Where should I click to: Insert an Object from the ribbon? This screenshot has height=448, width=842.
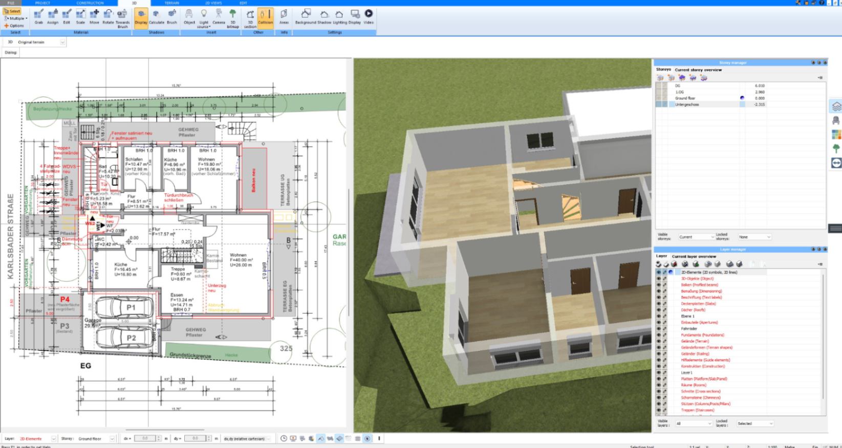pos(189,17)
